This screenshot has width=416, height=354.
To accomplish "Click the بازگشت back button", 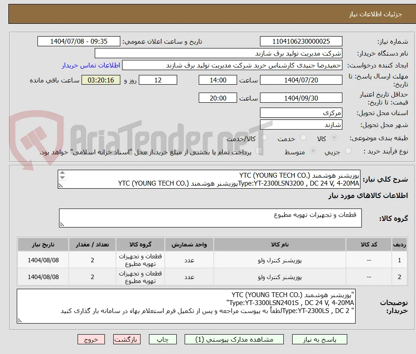I will 127,339.
